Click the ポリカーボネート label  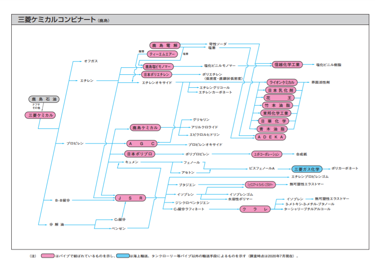coord(345,168)
